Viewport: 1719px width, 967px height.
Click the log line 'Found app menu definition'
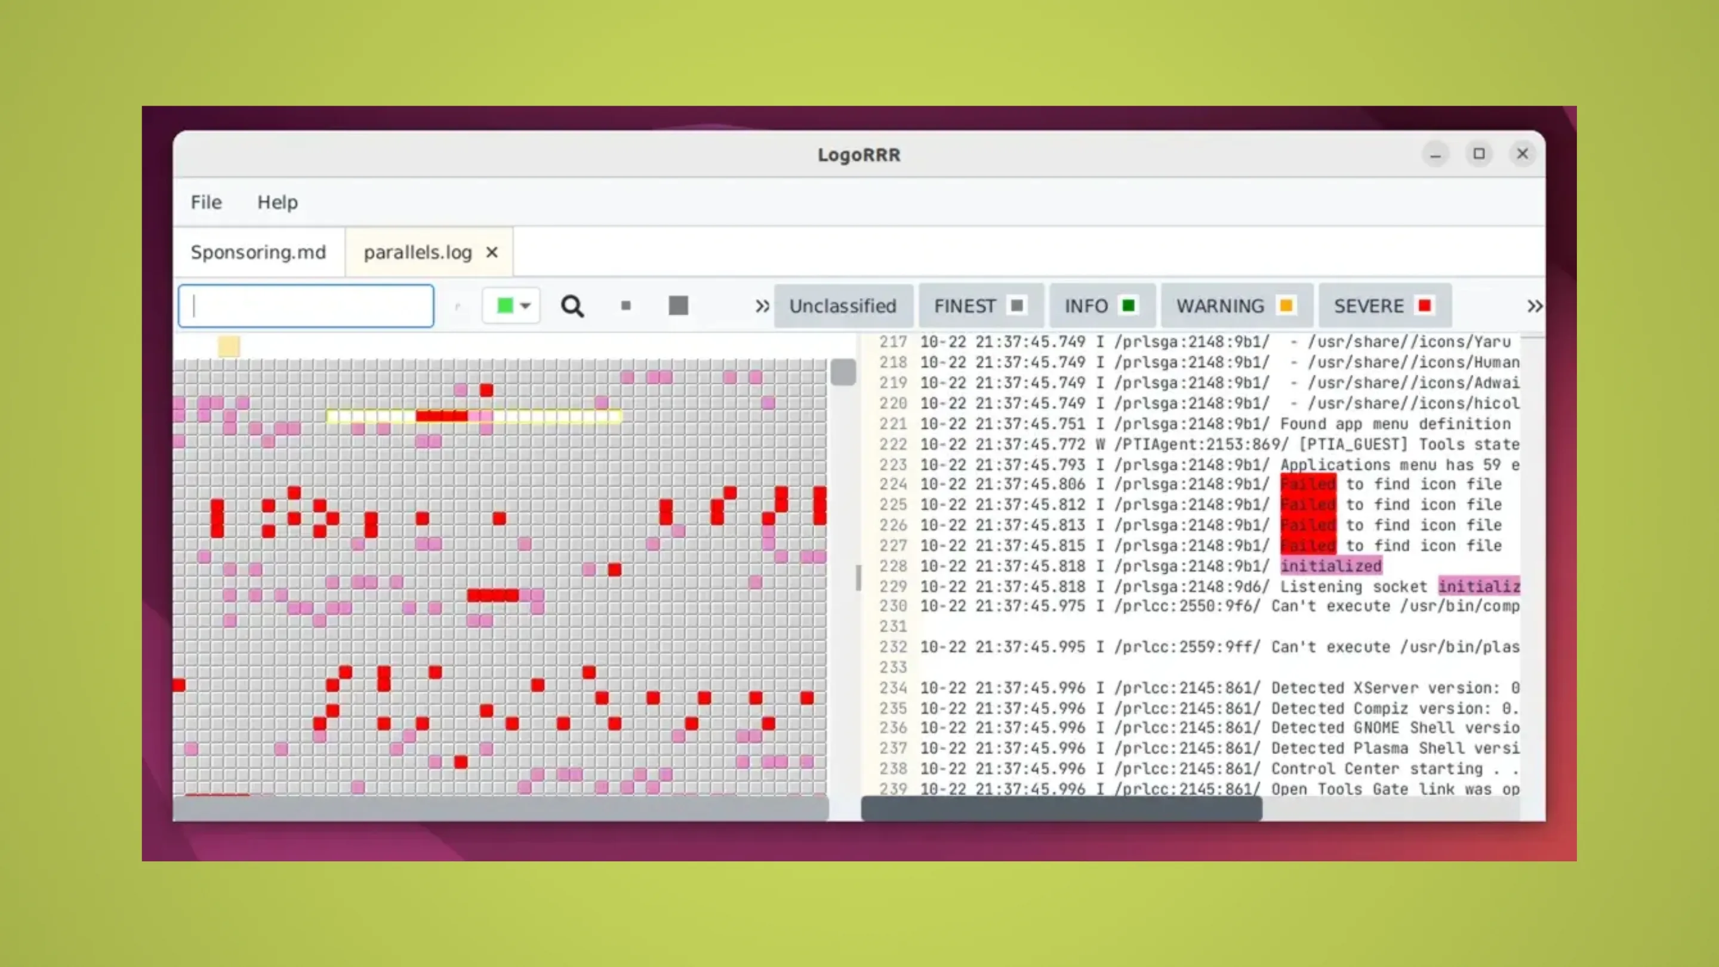click(x=1215, y=424)
